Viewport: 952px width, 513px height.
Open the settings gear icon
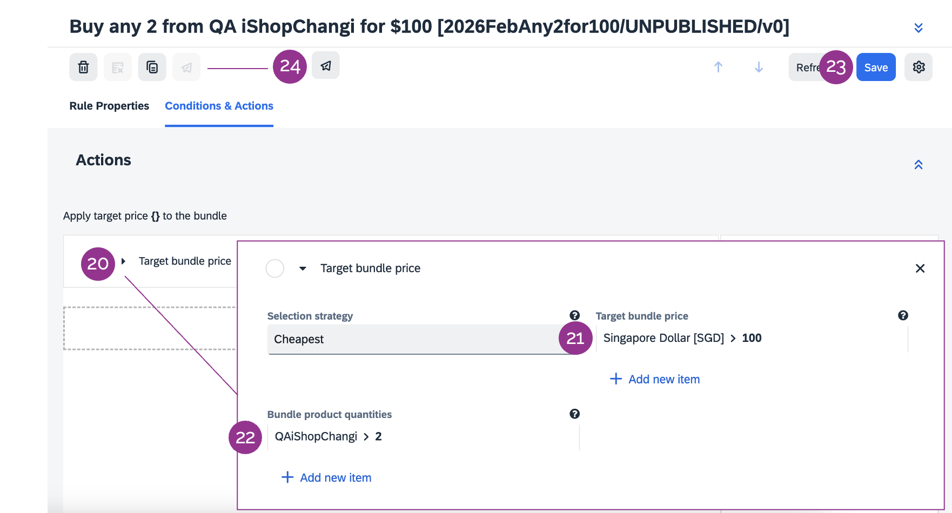(x=919, y=67)
